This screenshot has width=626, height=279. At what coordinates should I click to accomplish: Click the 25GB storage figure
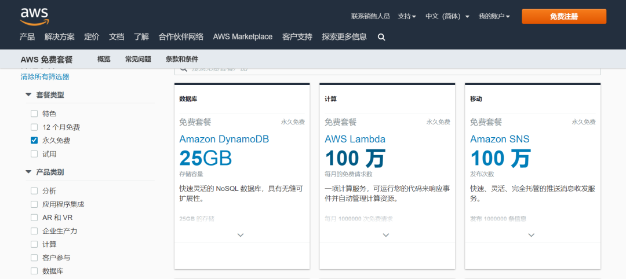[206, 158]
